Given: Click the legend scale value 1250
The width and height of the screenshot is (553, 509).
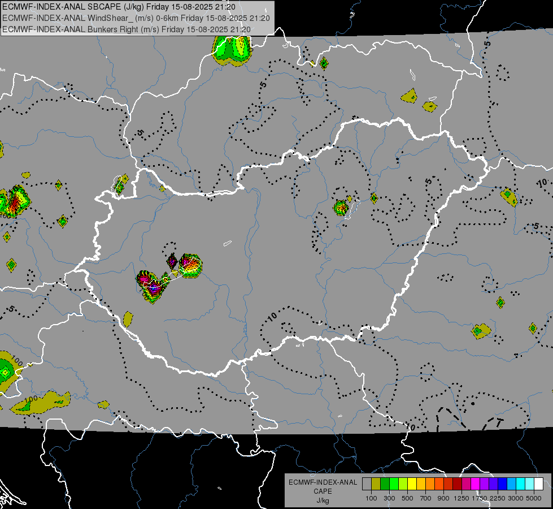Looking at the screenshot, I should 461,498.
